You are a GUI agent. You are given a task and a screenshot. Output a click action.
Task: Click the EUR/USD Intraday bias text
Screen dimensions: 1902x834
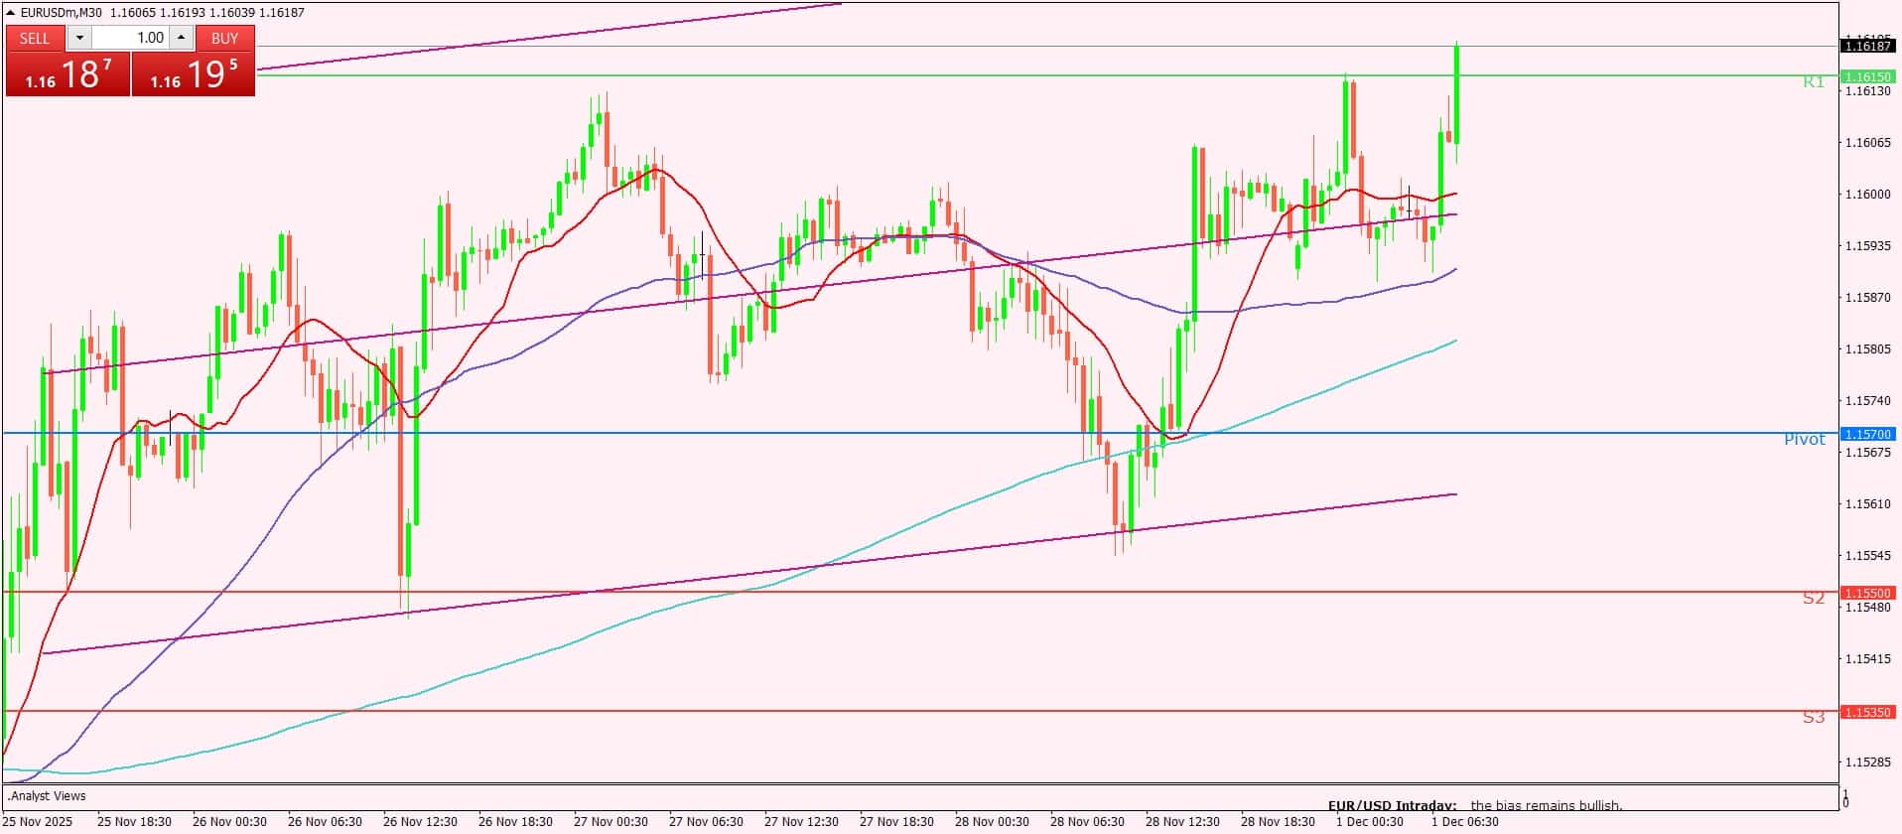pos(1474,805)
